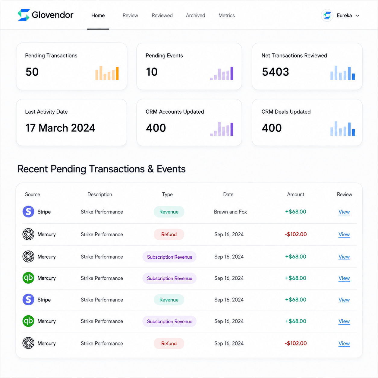
Task: Click the blue chart in Net Transactions Reviewed
Action: point(342,73)
